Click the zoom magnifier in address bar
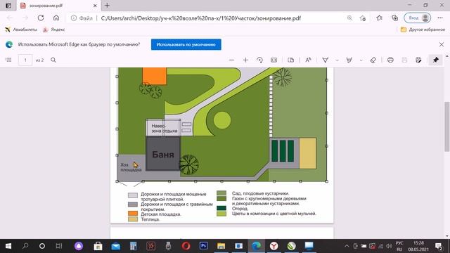Screen dimensions: 450x253 click(349, 18)
